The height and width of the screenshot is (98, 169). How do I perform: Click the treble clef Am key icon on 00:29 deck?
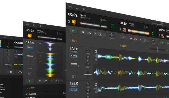pyautogui.click(x=103, y=20)
